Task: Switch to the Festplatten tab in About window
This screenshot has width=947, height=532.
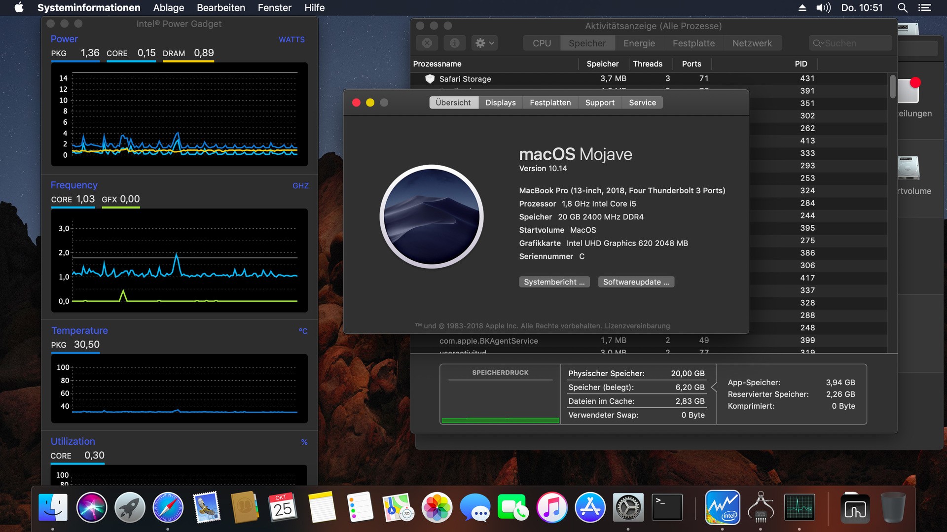Action: (550, 103)
